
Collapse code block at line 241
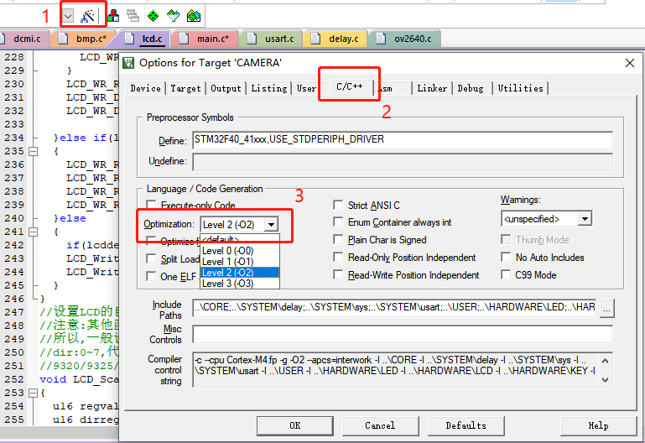pyautogui.click(x=34, y=232)
